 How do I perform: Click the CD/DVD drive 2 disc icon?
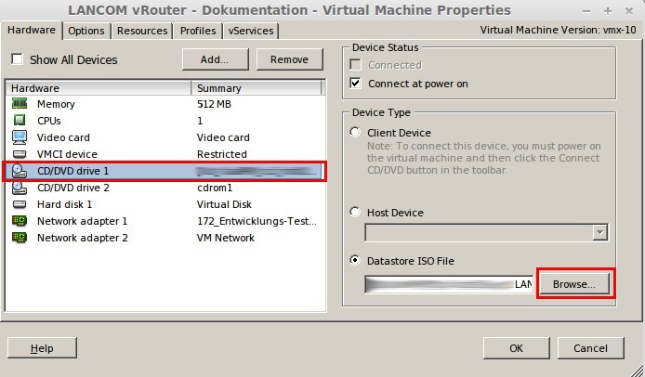click(x=20, y=188)
